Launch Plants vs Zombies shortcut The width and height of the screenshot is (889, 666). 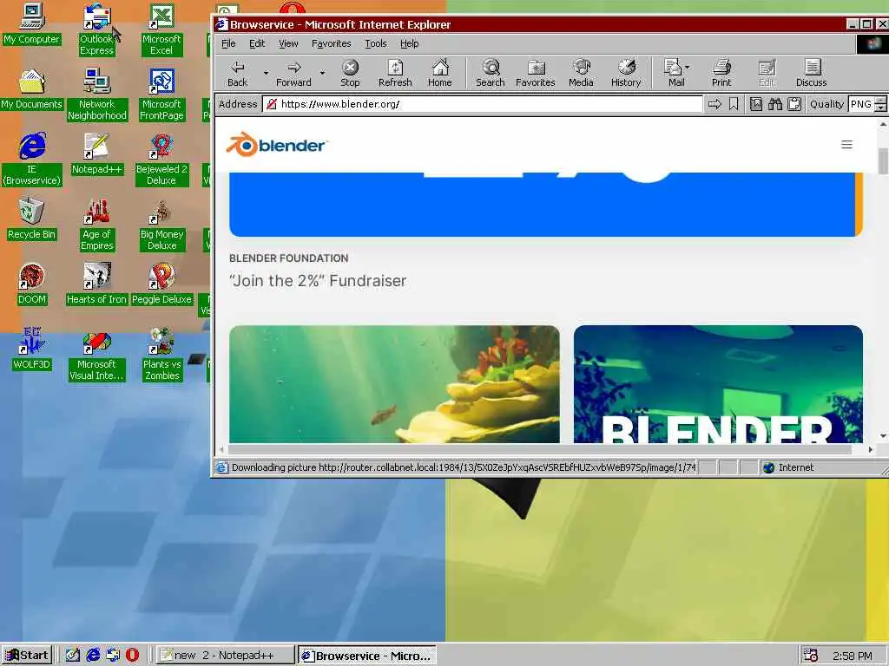coord(161,355)
